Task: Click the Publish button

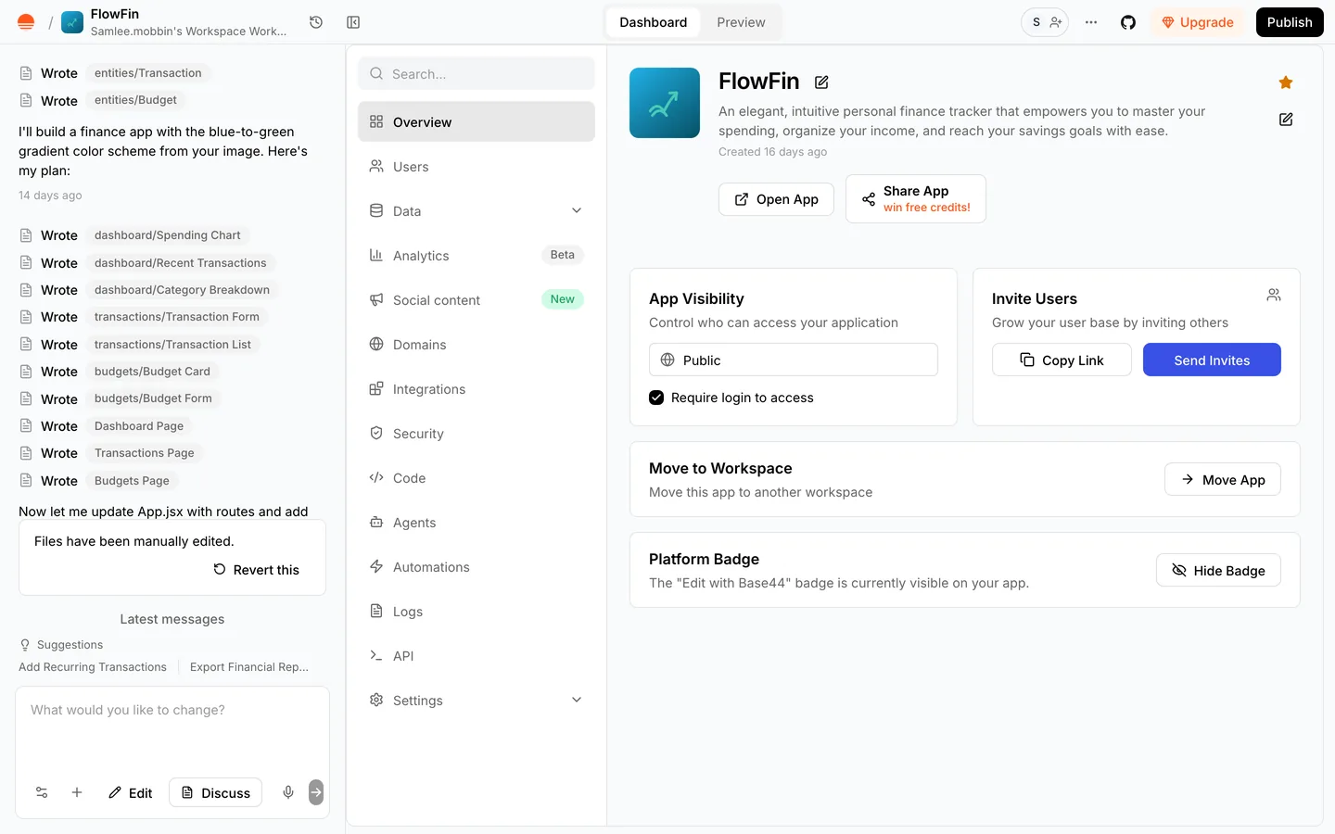Action: coord(1290,22)
